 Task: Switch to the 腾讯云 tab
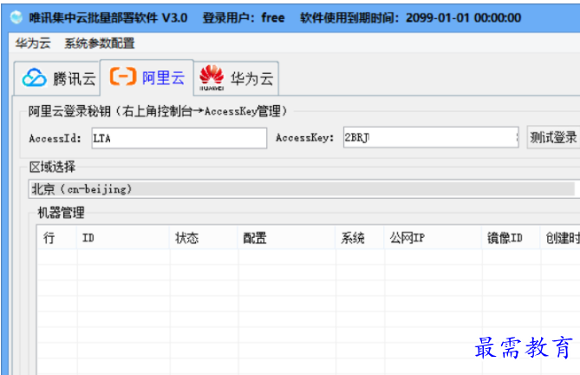(57, 78)
